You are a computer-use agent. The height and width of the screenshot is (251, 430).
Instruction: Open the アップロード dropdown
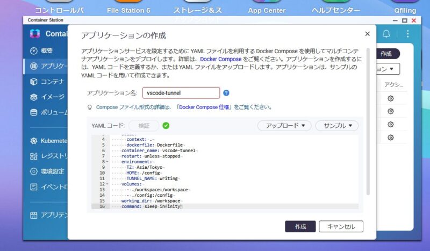pos(284,126)
